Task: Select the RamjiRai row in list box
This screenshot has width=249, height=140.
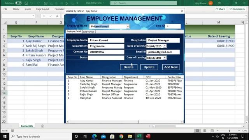Action: pyautogui.click(x=124, y=98)
